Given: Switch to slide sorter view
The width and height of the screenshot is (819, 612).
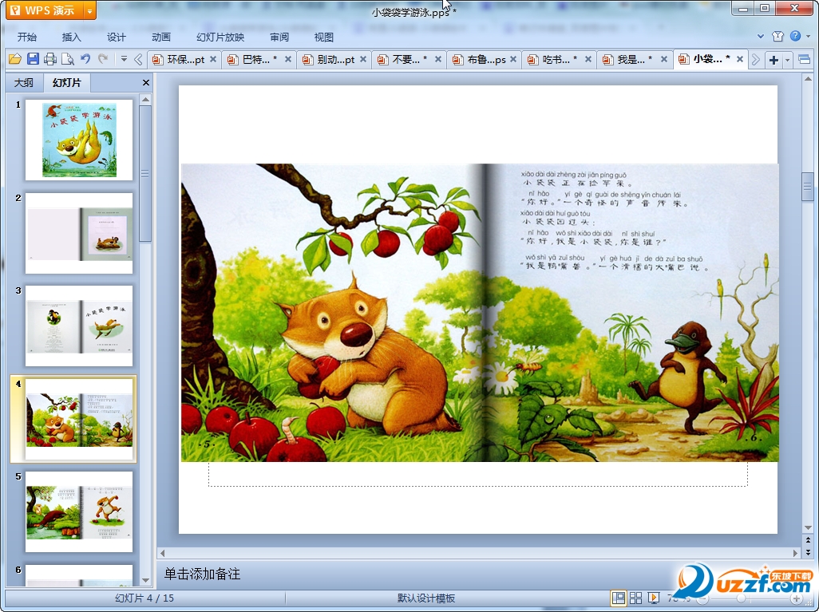Looking at the screenshot, I should [x=635, y=598].
